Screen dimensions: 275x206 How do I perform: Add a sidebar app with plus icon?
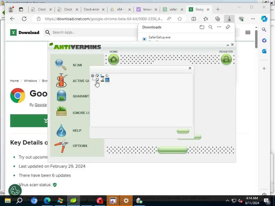pos(264,68)
